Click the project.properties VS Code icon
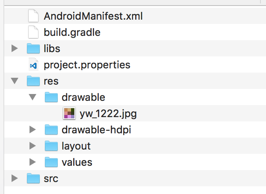266x194 pixels. pos(33,65)
